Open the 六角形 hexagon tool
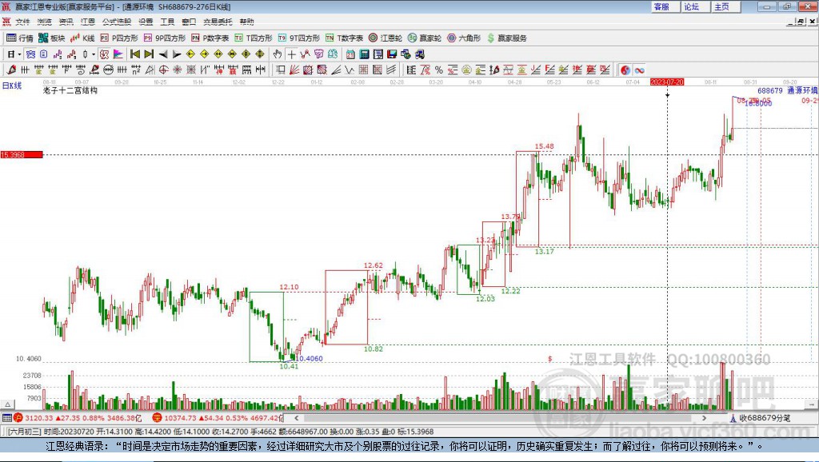819x462 pixels. (x=464, y=38)
